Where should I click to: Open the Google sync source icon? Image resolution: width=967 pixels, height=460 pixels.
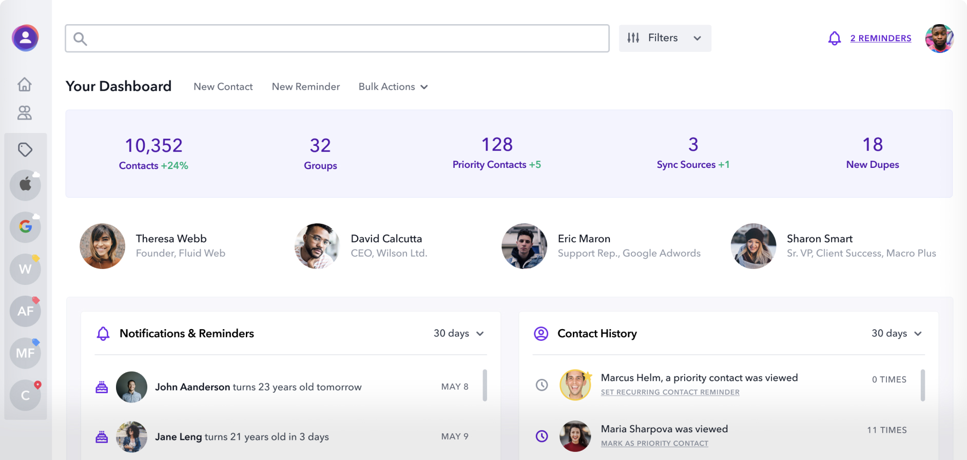click(x=25, y=226)
